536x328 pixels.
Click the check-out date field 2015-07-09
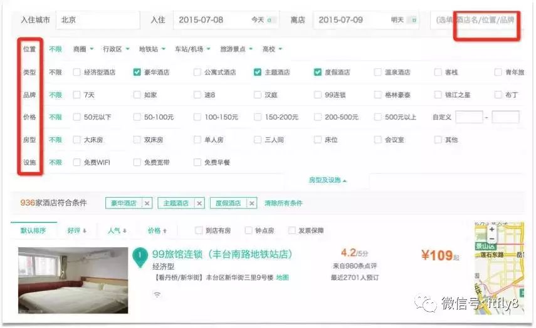pyautogui.click(x=365, y=20)
